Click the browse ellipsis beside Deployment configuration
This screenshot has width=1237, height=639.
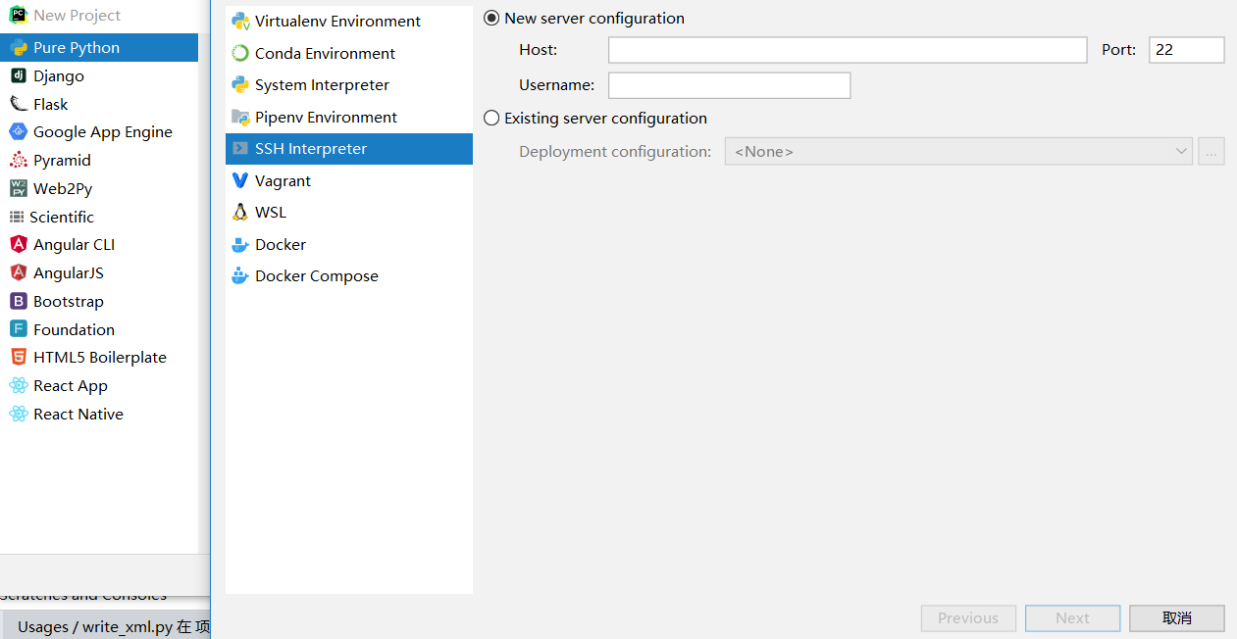1211,151
